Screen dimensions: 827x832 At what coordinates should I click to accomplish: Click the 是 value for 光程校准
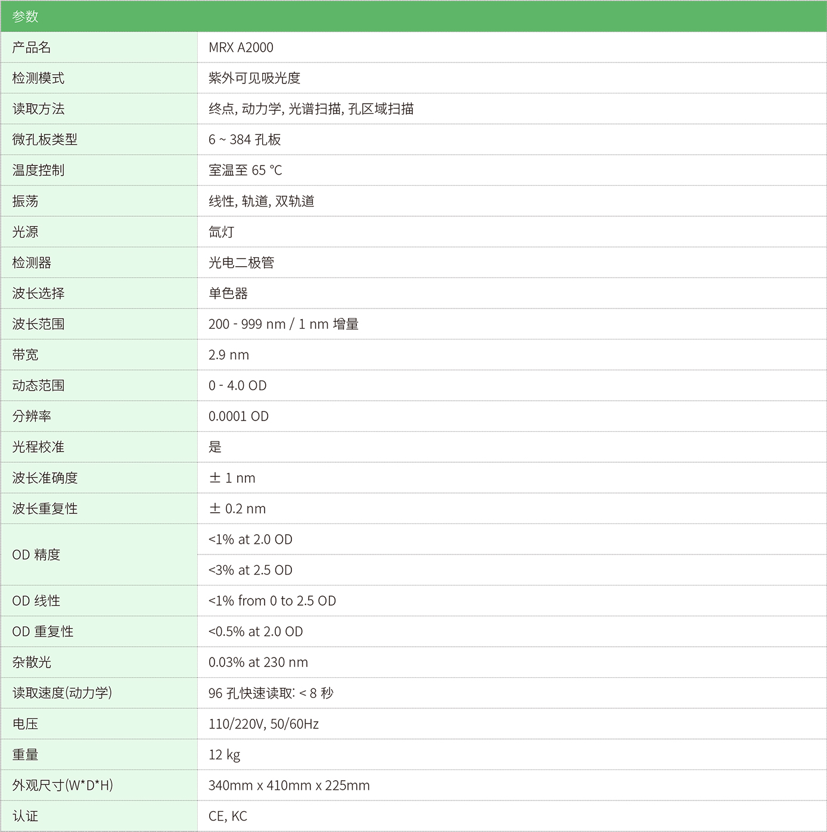(x=215, y=447)
